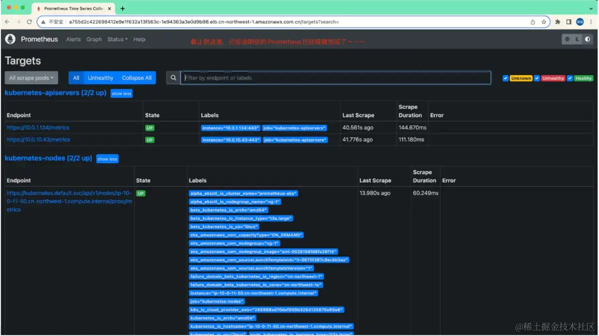The image size is (599, 336).
Task: Click the UP badge for 10.0.1.134
Action: 150,128
